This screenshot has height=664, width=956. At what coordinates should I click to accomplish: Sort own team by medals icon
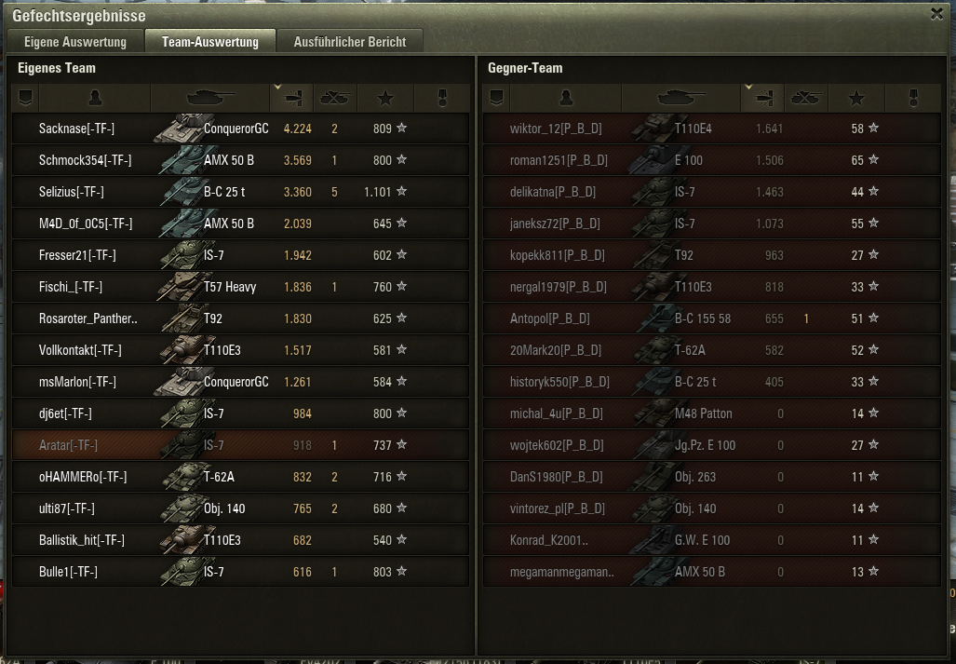442,98
